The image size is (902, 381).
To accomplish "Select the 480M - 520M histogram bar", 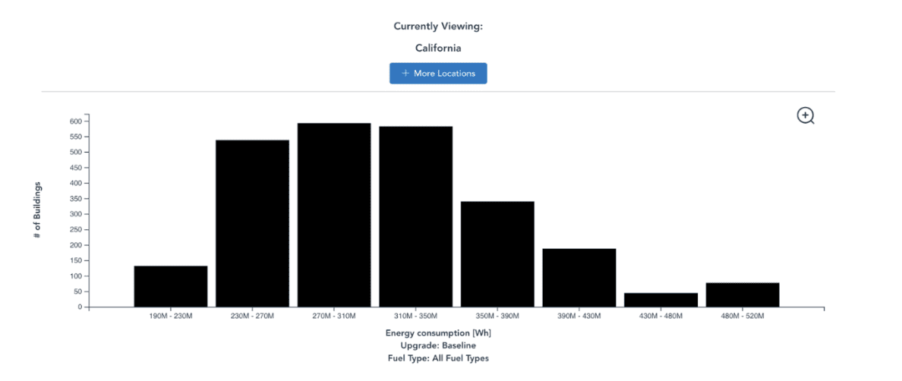I will pyautogui.click(x=742, y=295).
